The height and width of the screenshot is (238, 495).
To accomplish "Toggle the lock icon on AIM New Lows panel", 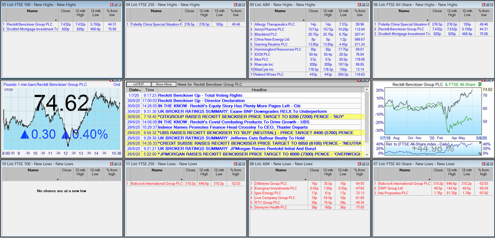I will pos(359,163).
